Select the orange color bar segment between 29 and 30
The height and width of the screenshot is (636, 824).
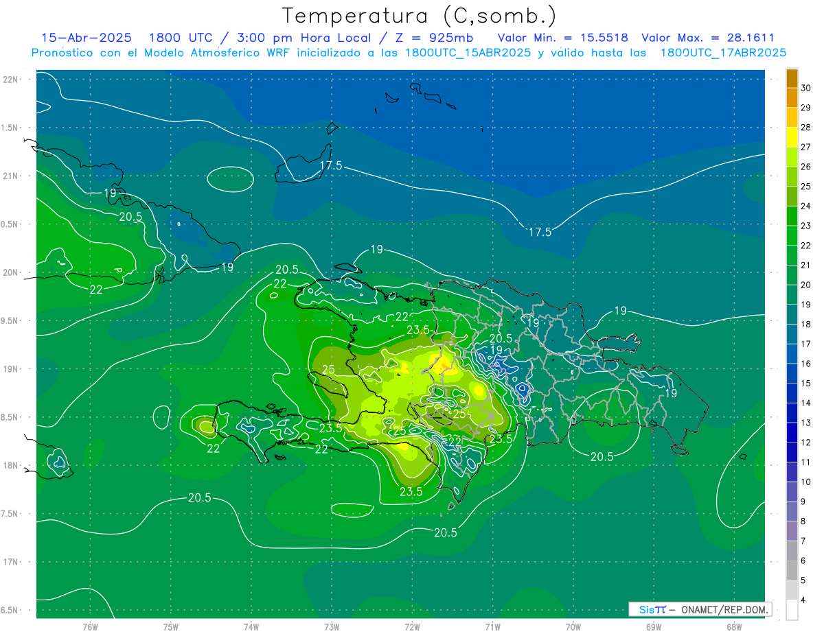(792, 99)
